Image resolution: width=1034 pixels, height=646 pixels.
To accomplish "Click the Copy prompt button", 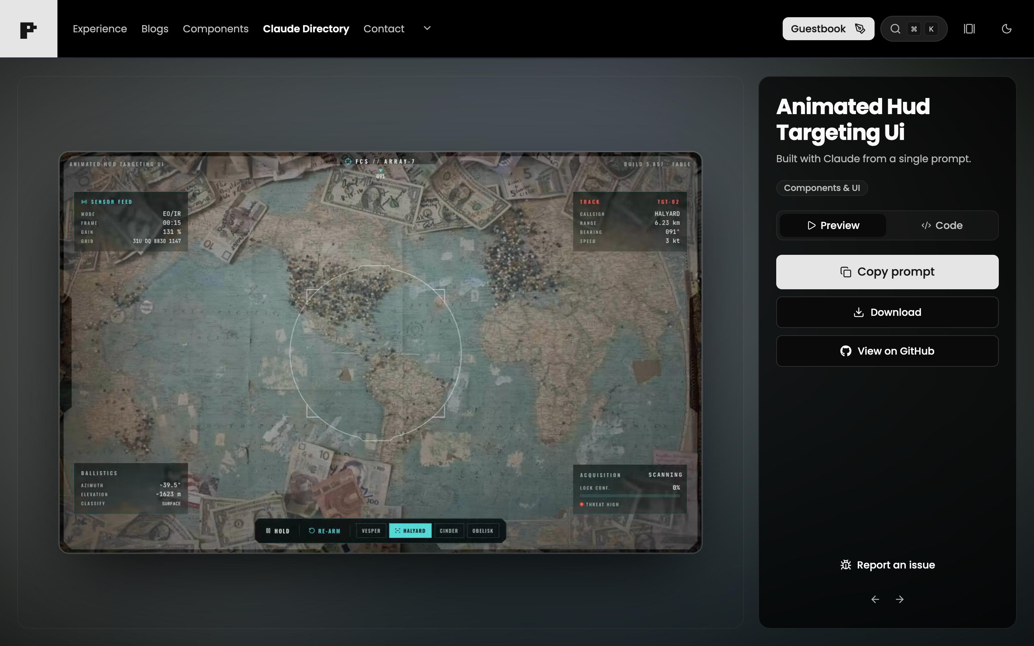I will [x=887, y=272].
